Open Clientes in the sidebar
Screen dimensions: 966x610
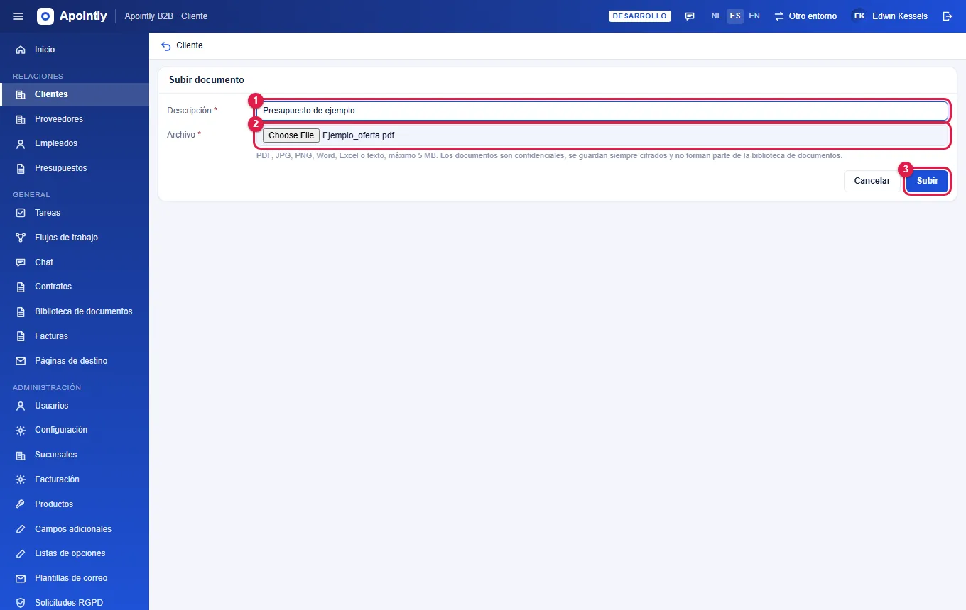(x=75, y=94)
